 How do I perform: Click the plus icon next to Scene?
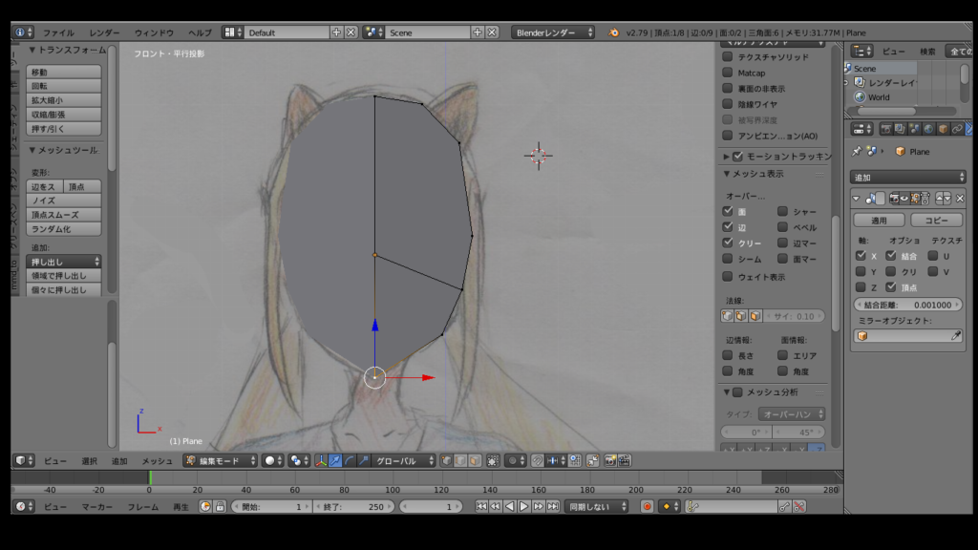[478, 32]
